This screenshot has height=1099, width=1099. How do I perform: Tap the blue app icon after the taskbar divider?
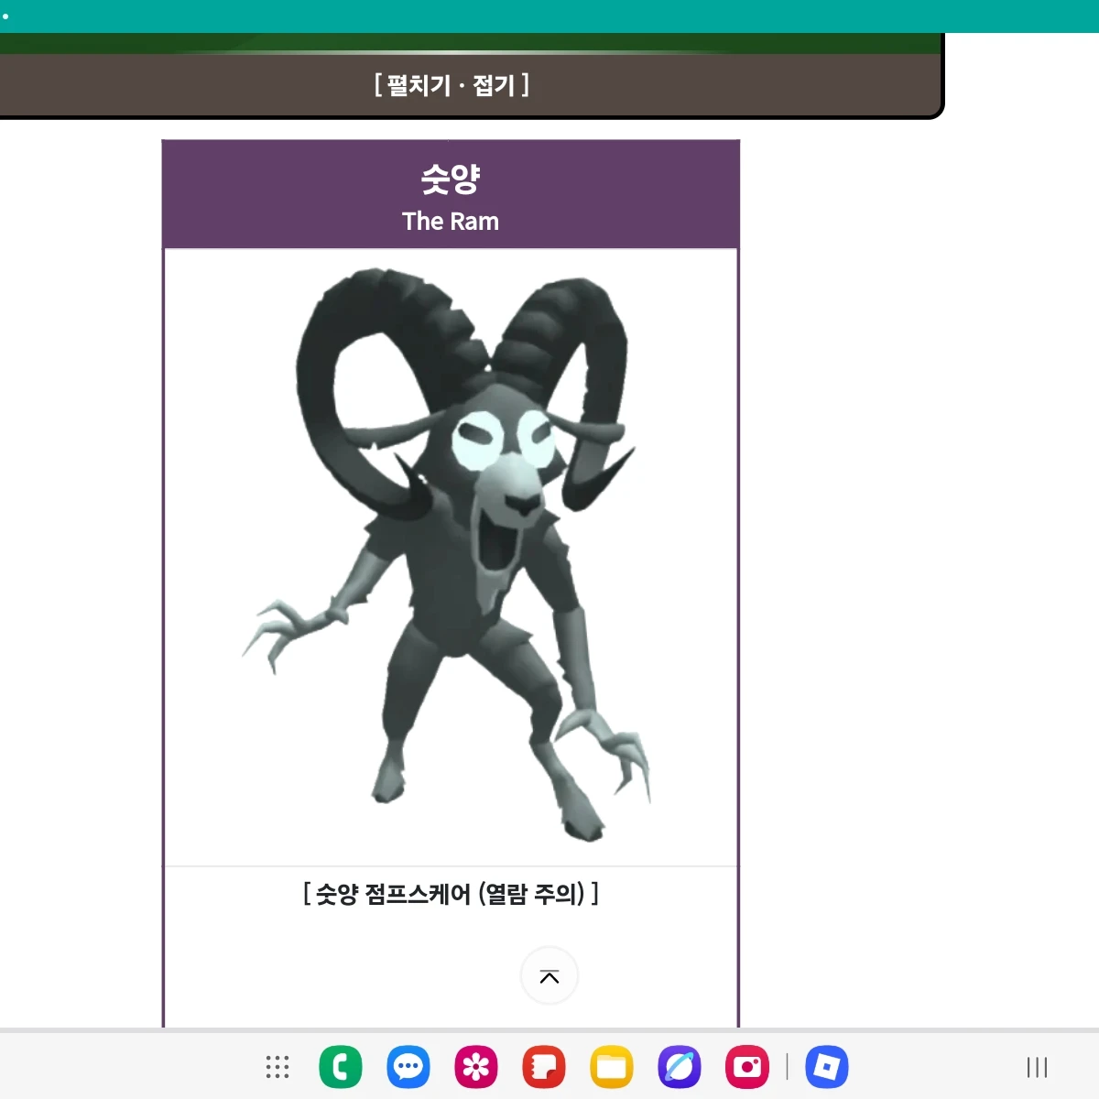[827, 1067]
